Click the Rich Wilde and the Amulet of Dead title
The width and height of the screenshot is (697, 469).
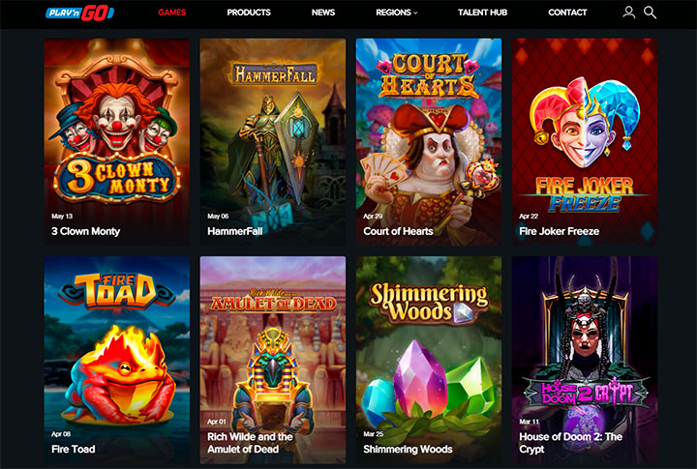click(250, 443)
